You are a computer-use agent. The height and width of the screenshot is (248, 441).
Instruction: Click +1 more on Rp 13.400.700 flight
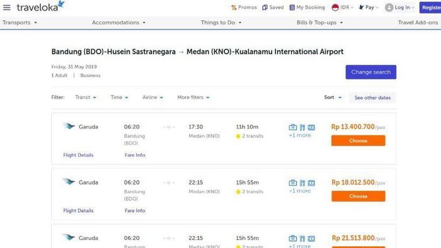coord(300,135)
